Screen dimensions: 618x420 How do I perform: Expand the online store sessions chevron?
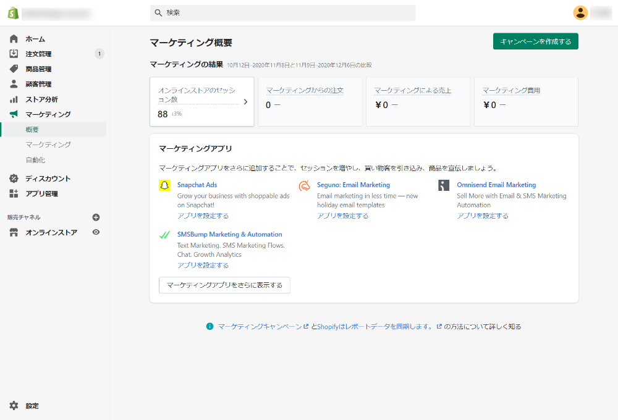[x=245, y=102]
